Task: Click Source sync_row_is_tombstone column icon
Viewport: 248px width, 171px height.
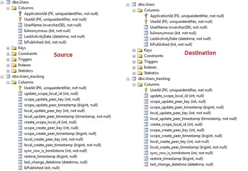Action: [x=20, y=151]
